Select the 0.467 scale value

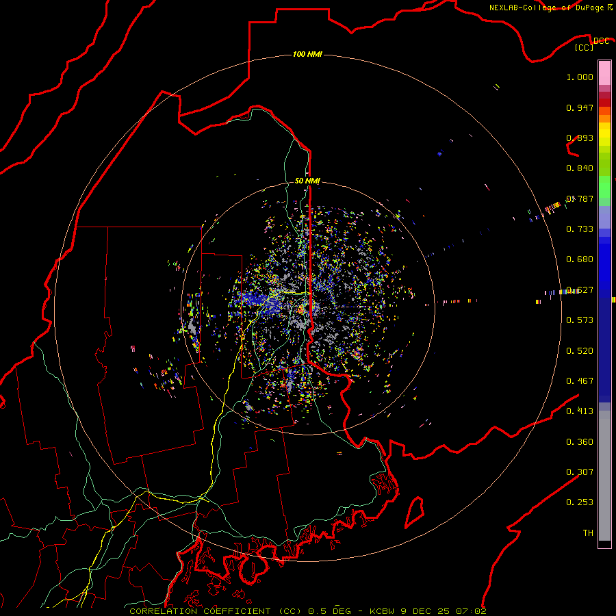(580, 381)
